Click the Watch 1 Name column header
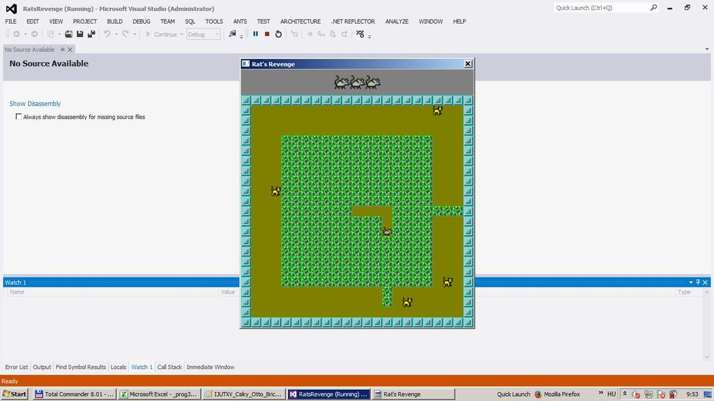This screenshot has width=714, height=401. pyautogui.click(x=112, y=292)
